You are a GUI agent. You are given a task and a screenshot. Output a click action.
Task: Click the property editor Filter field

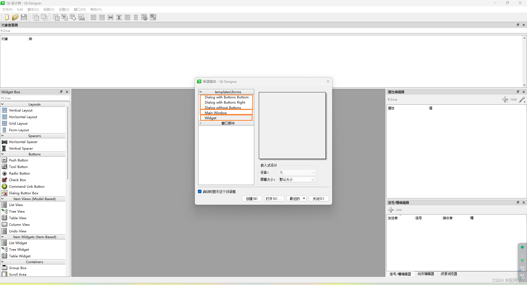[443, 99]
